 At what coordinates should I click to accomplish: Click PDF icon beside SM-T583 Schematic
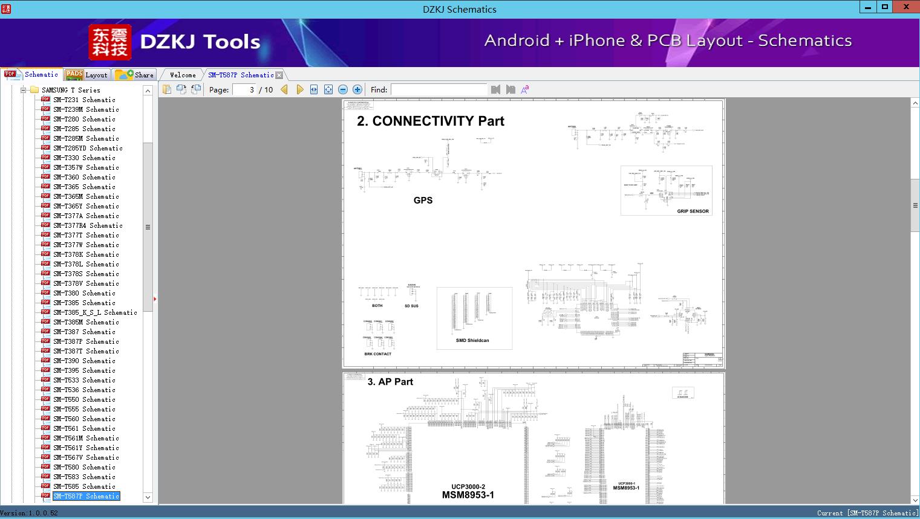[x=45, y=477]
